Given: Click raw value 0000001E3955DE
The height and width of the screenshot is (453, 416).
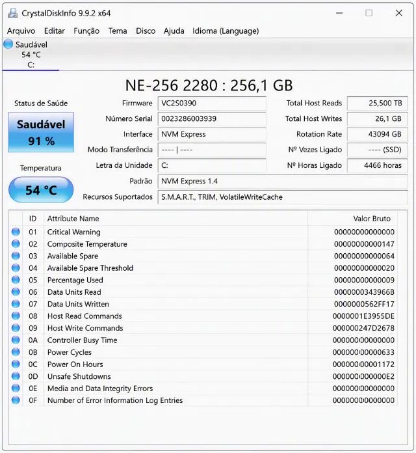Looking at the screenshot, I should click(363, 316).
